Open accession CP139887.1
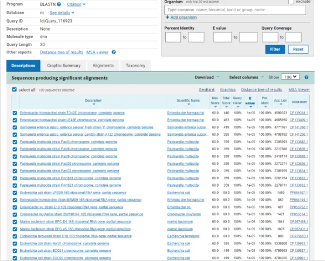This screenshot has width=325, height=261. 299,251
